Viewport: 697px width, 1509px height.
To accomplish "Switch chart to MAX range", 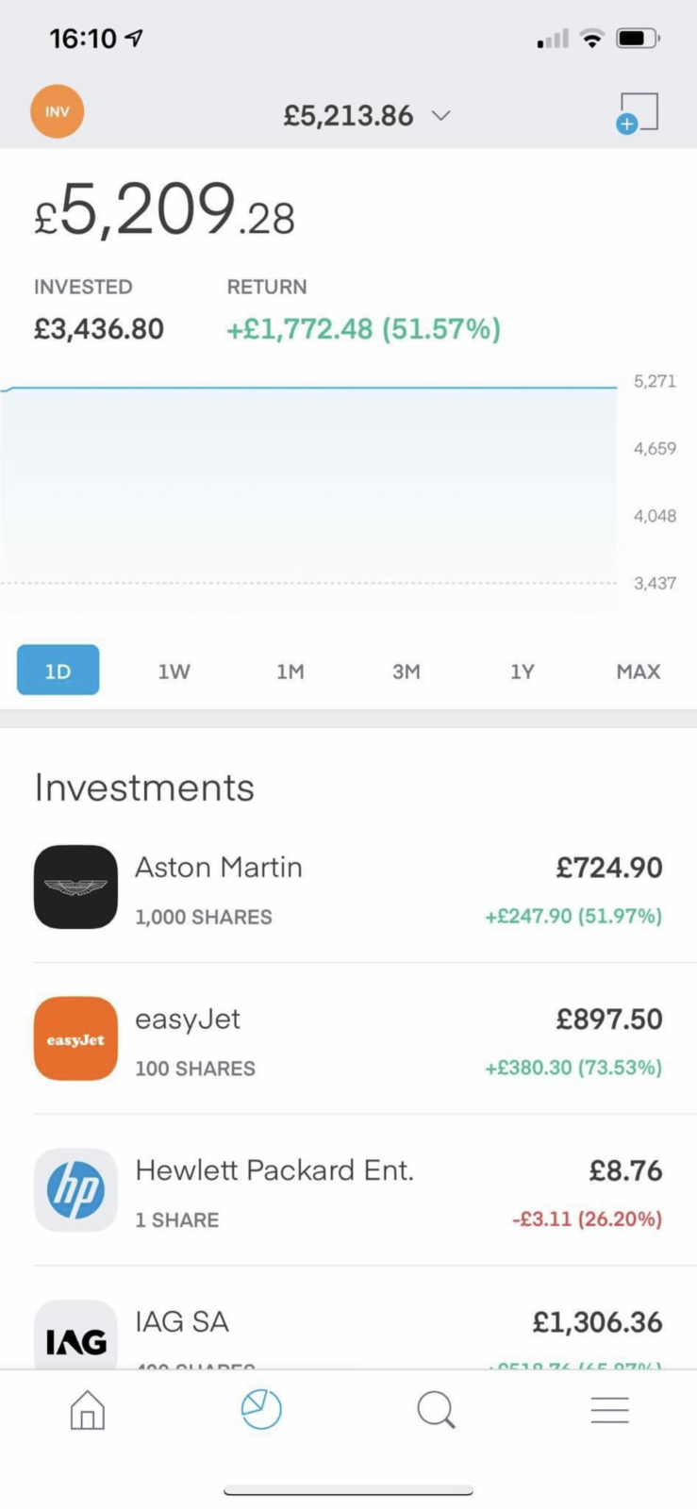I will point(639,672).
